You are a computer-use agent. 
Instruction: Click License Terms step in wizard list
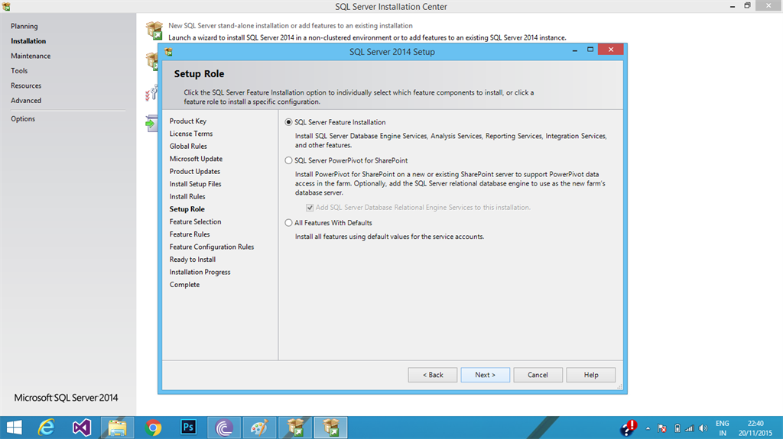coord(190,134)
